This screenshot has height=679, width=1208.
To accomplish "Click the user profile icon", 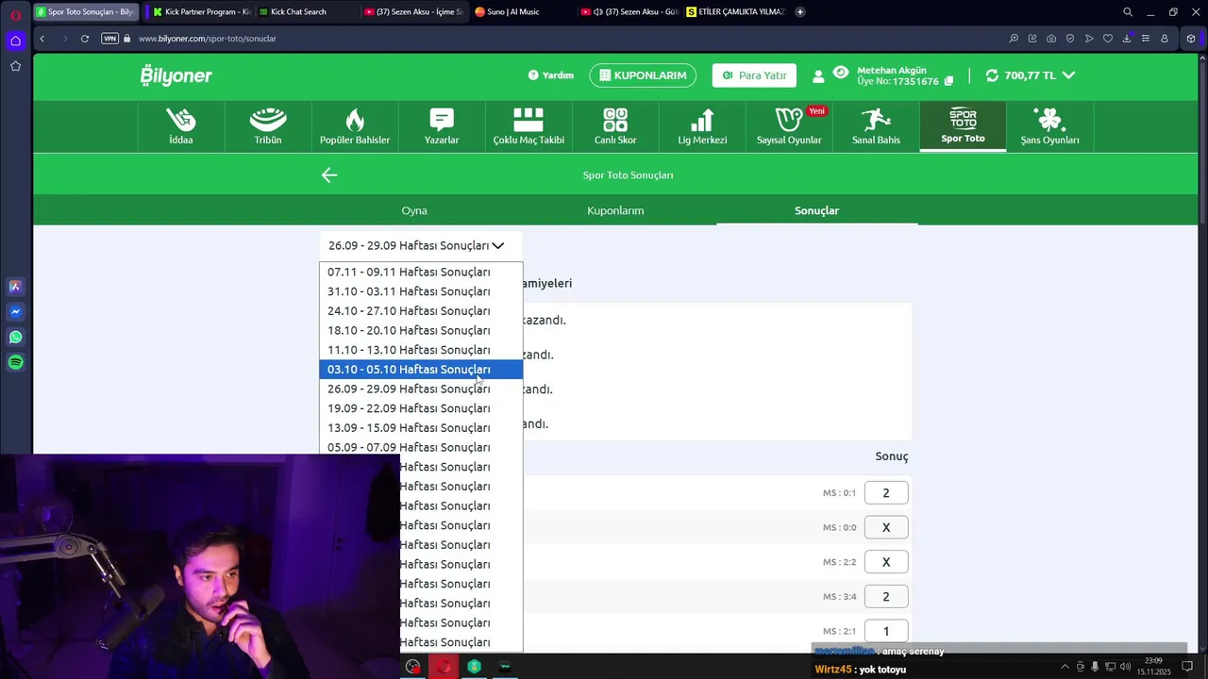I will pyautogui.click(x=818, y=75).
